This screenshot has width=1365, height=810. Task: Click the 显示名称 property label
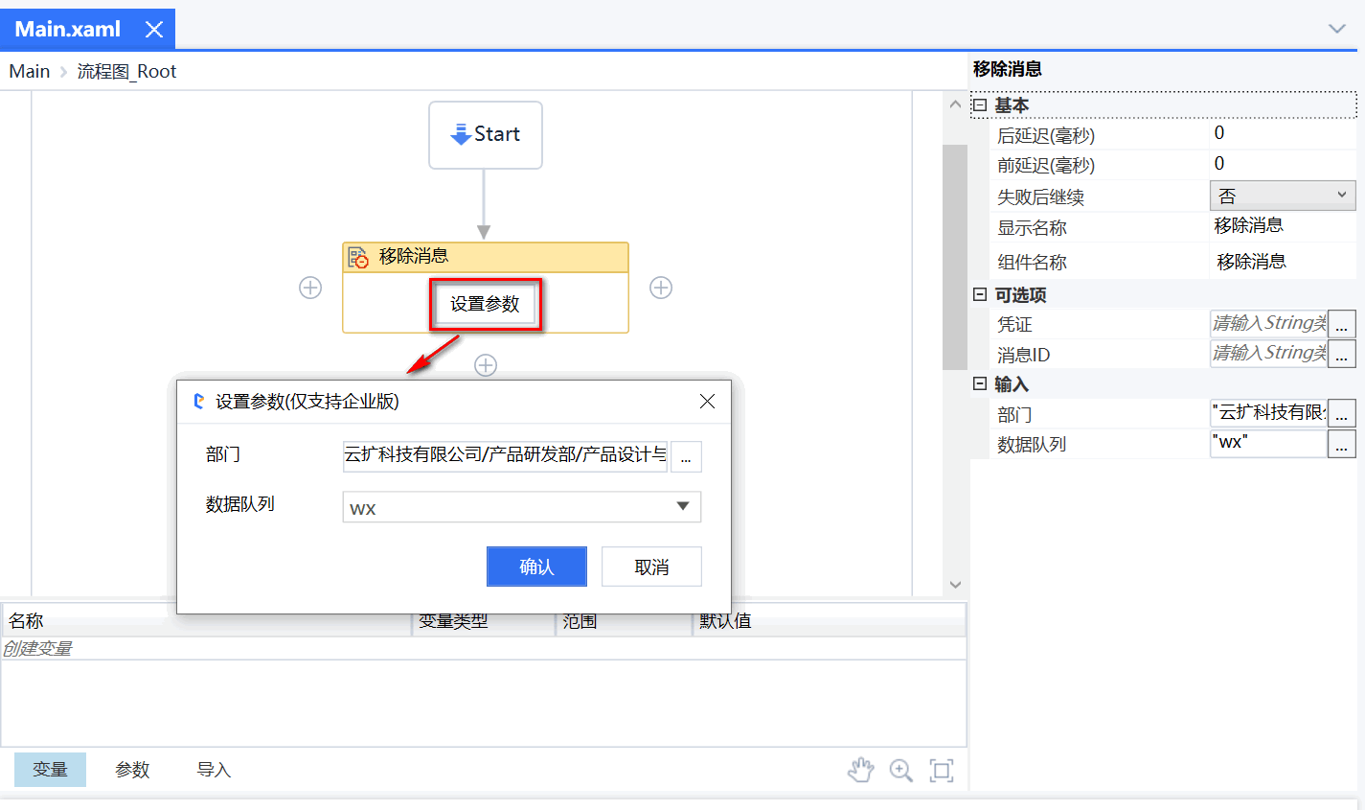(1033, 228)
